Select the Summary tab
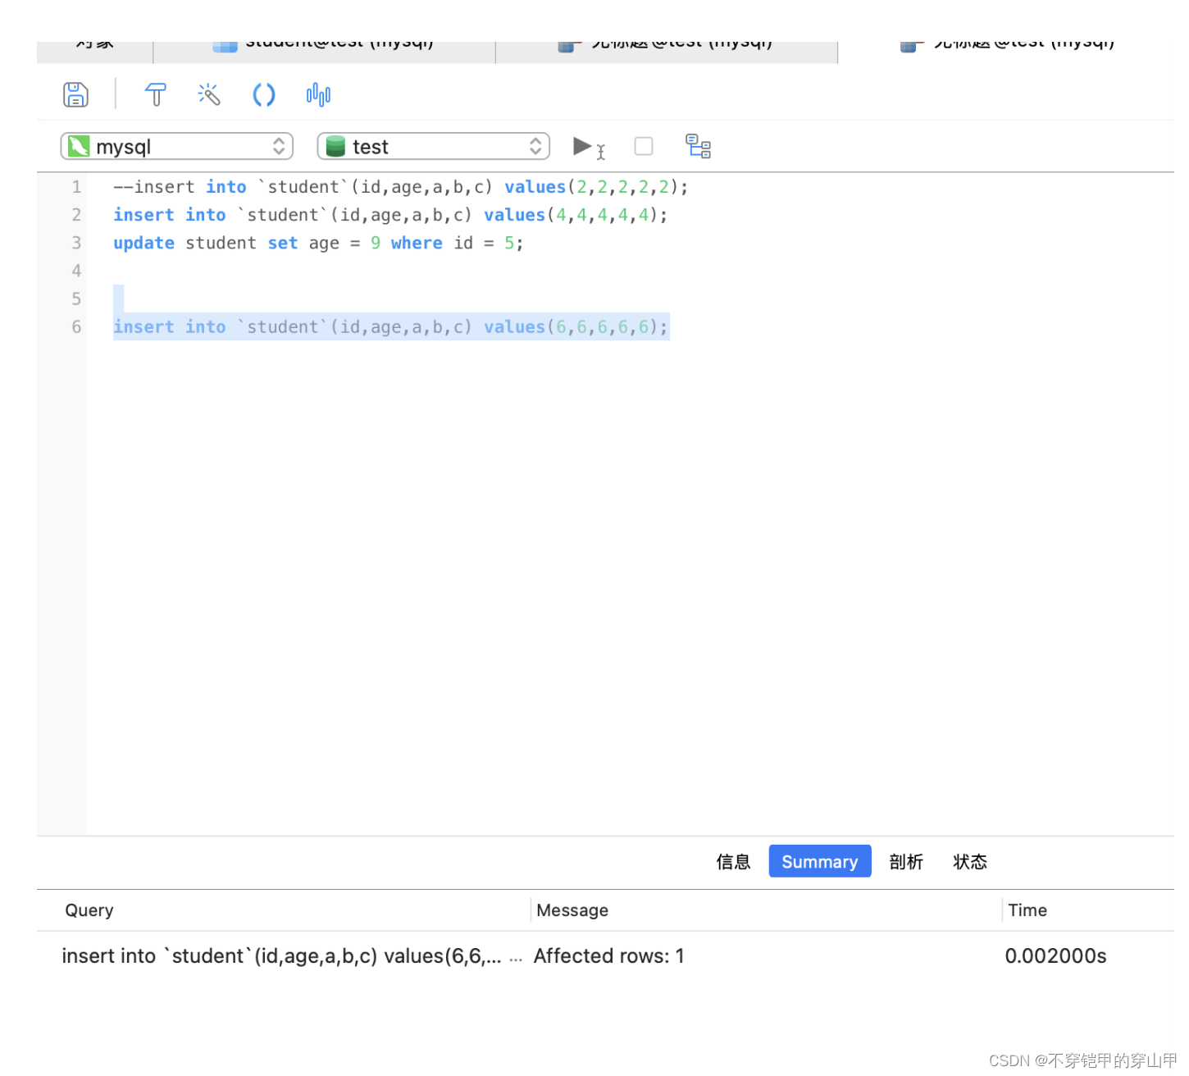This screenshot has width=1189, height=1076. coord(819,861)
